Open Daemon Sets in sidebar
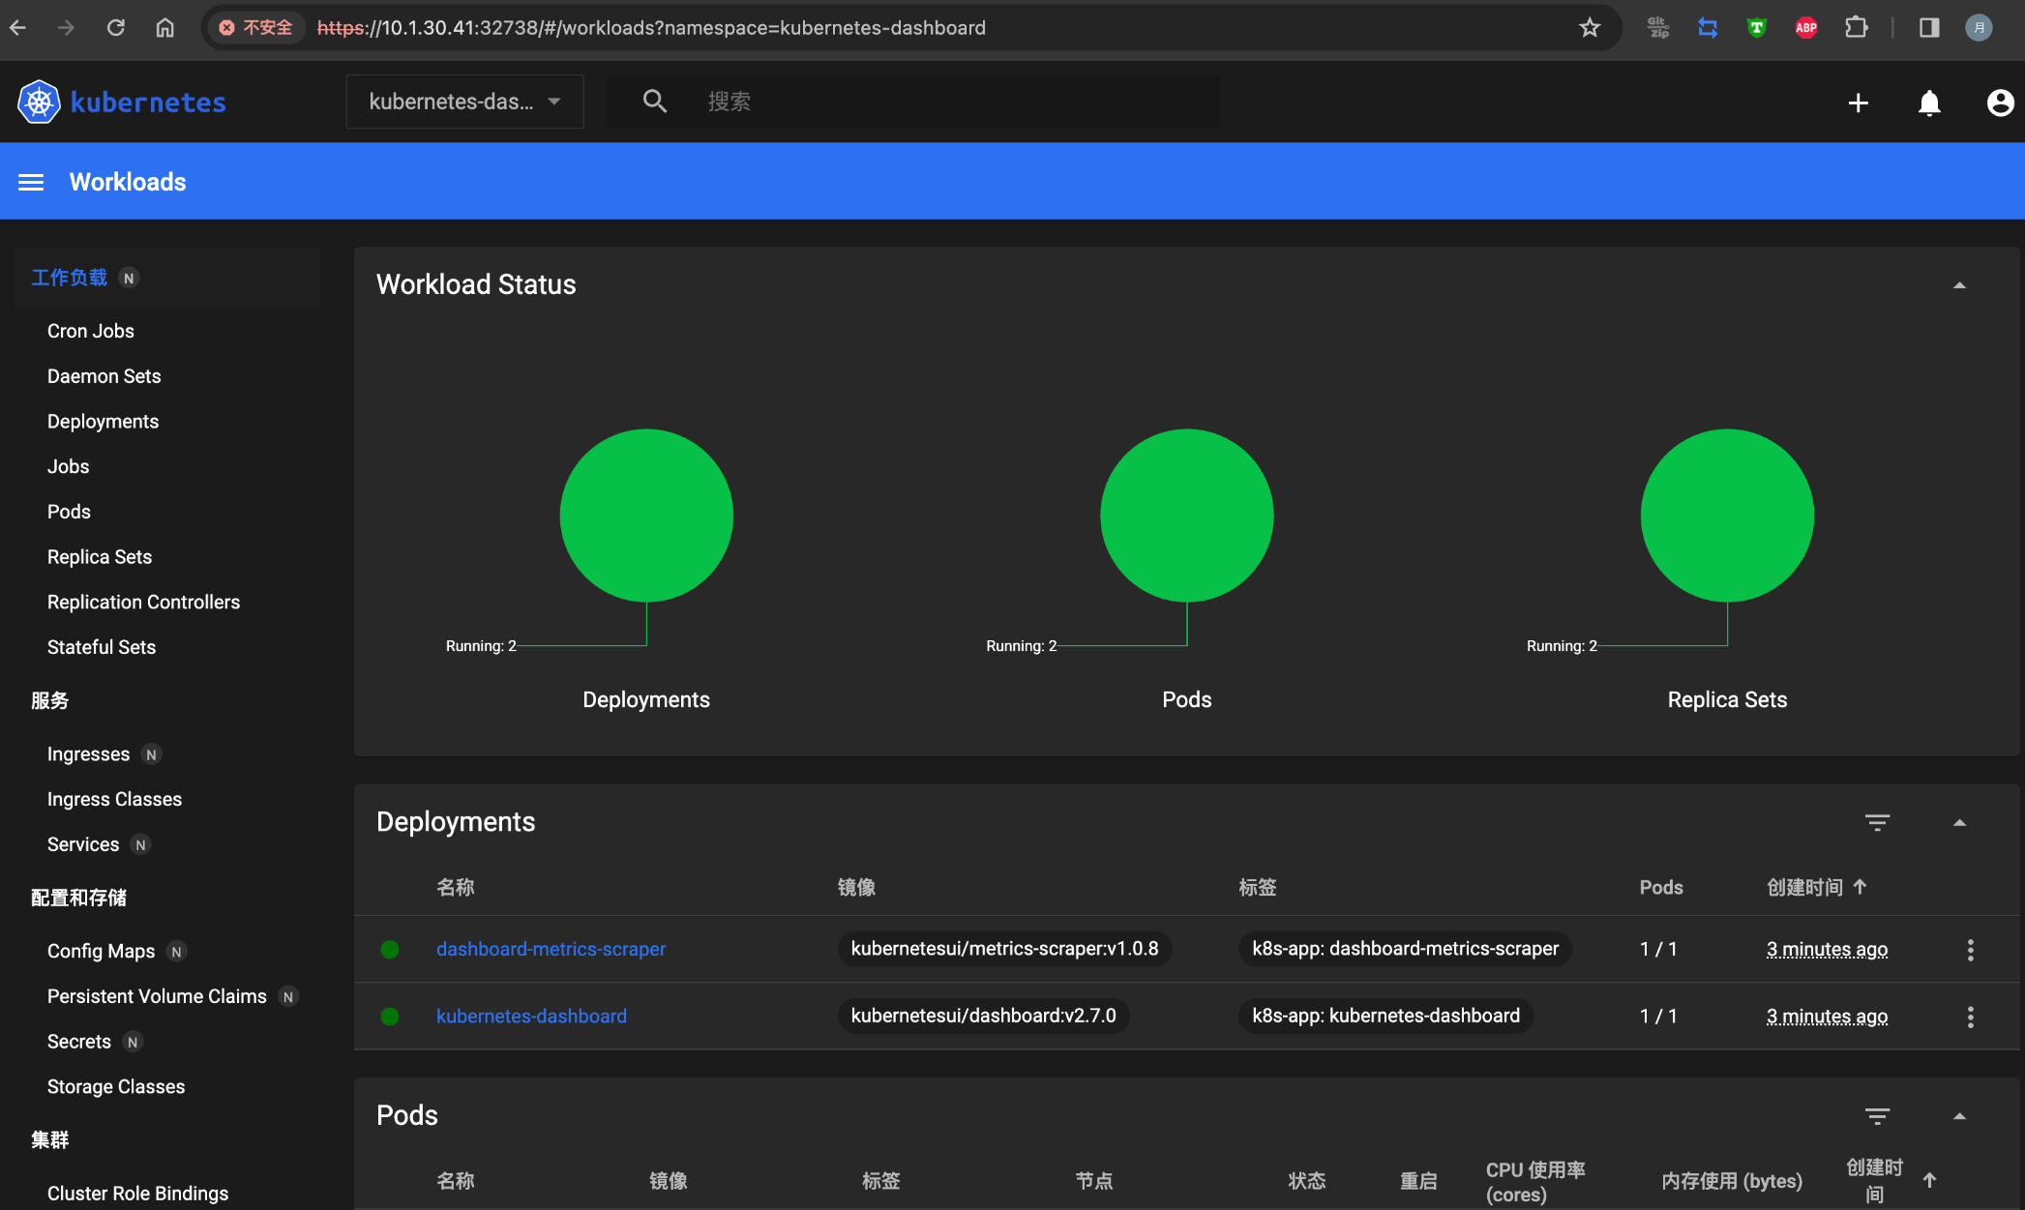The image size is (2025, 1210). pyautogui.click(x=104, y=376)
